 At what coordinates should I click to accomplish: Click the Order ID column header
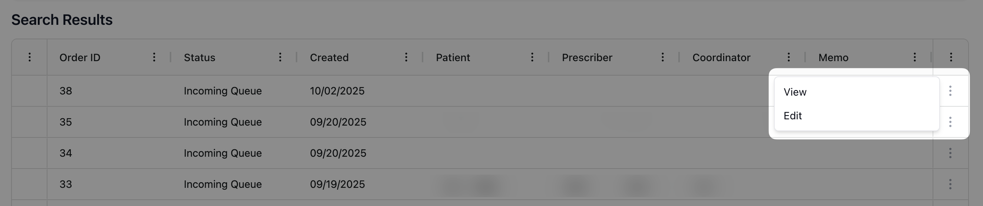[x=80, y=57]
